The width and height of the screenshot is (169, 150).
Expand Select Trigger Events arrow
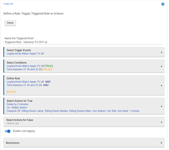click(x=161, y=52)
